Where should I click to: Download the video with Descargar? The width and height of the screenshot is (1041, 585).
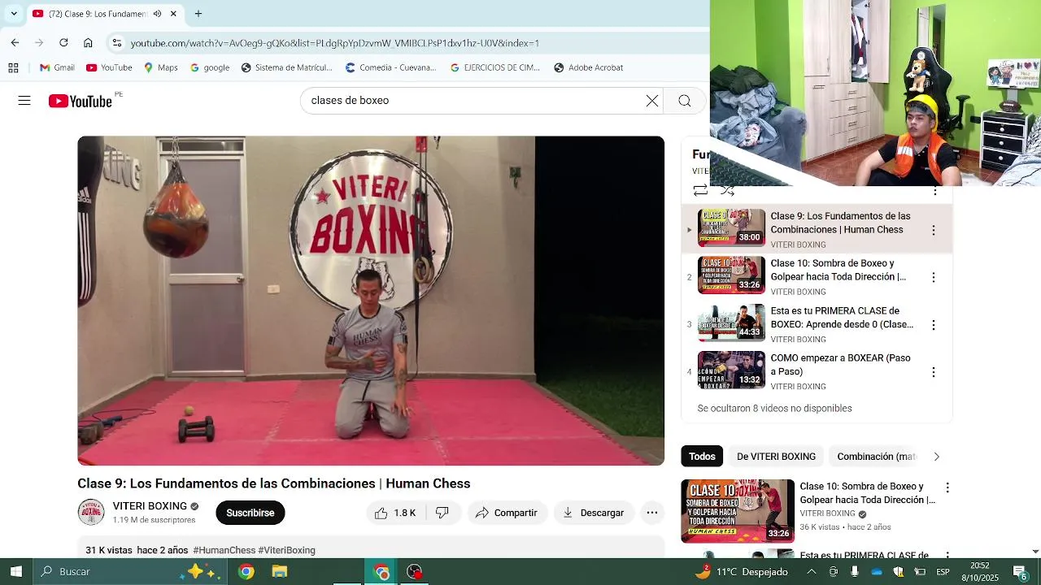coord(594,513)
